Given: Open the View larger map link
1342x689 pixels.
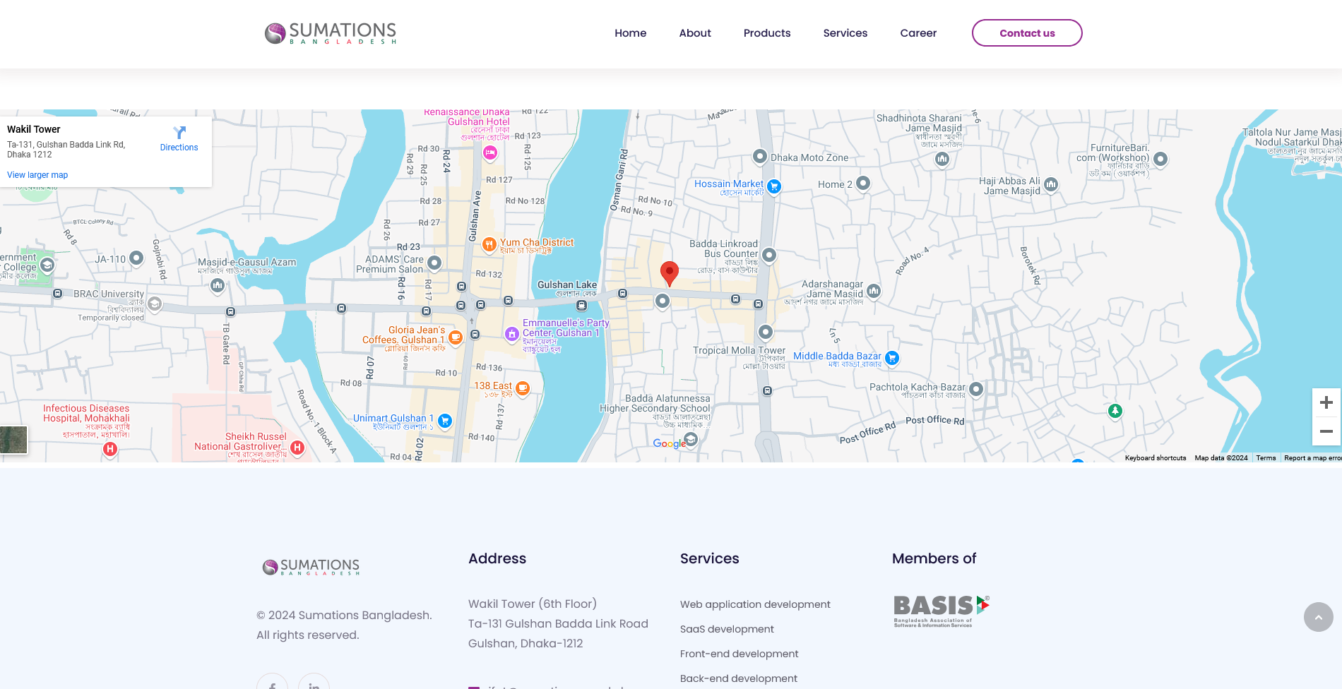Looking at the screenshot, I should coord(37,174).
